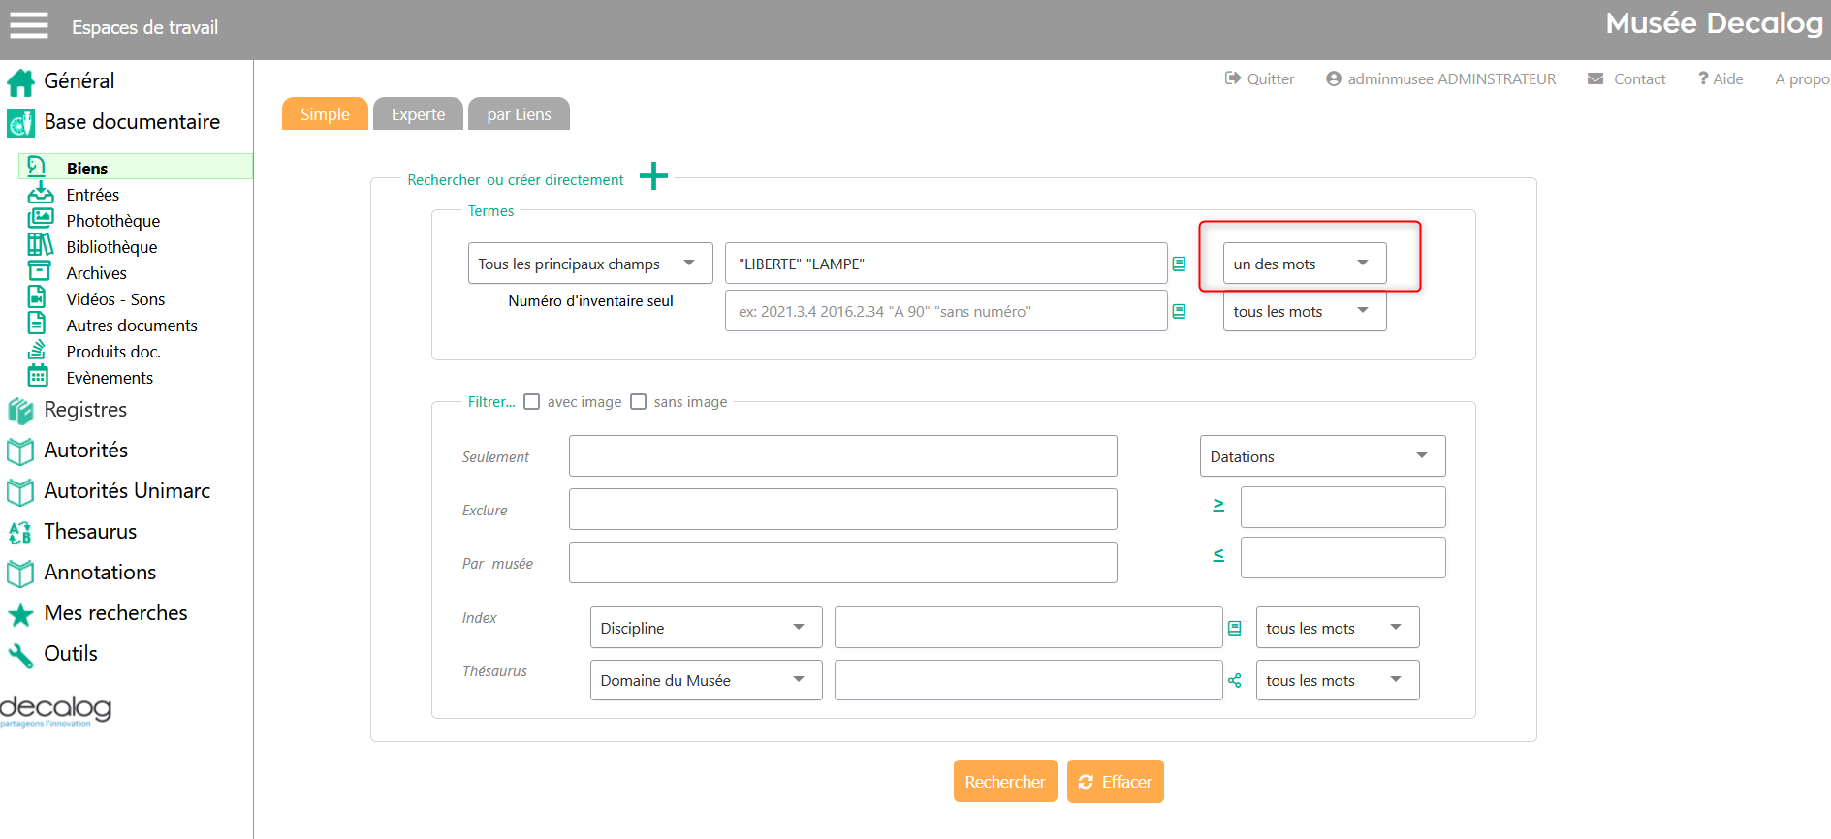Open the hamburger menu at top left

pyautogui.click(x=29, y=25)
